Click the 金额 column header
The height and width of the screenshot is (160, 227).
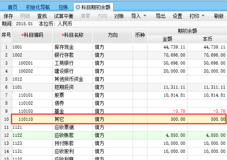point(168,39)
